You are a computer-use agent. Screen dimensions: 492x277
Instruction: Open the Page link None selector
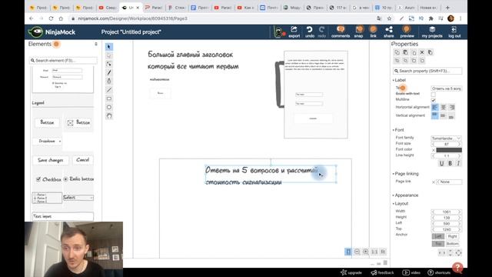coord(449,182)
